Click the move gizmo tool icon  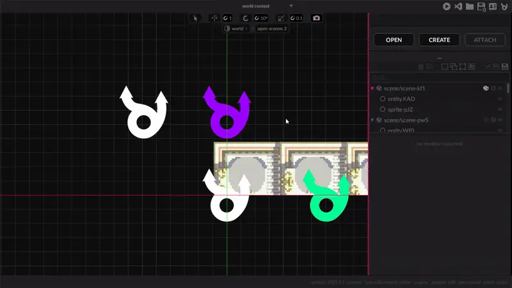214,18
